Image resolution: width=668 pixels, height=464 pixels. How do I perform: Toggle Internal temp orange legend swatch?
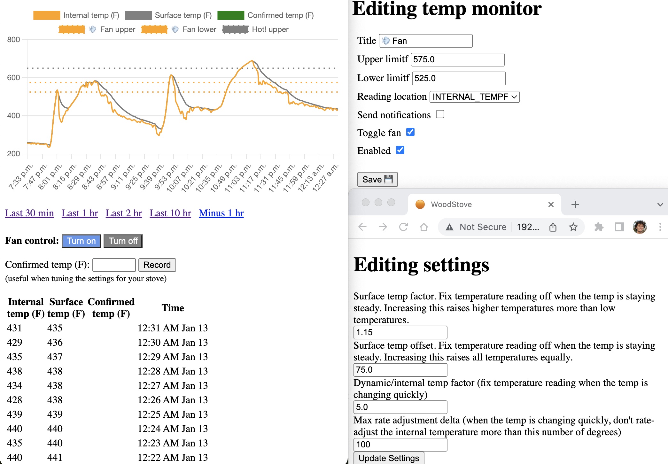click(47, 15)
